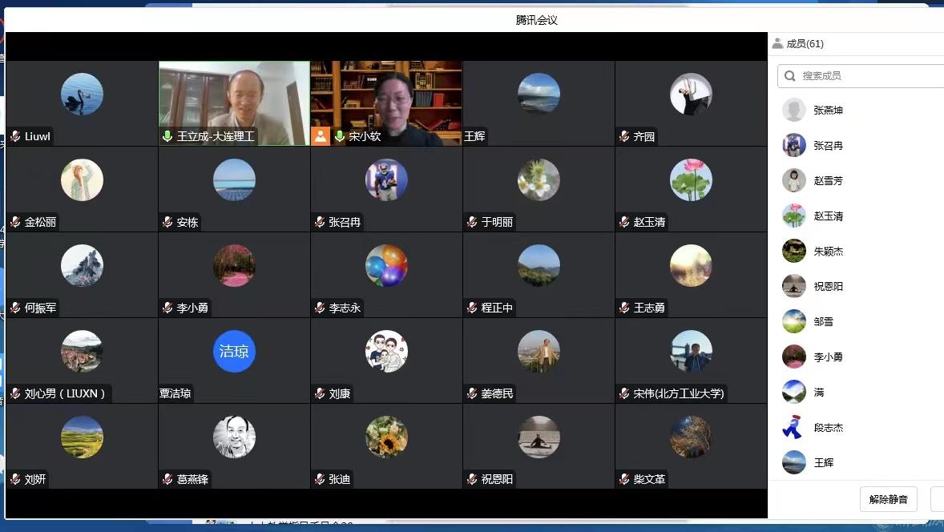
Task: Toggle the mic indicator on 金松丽's tile
Action: [15, 222]
